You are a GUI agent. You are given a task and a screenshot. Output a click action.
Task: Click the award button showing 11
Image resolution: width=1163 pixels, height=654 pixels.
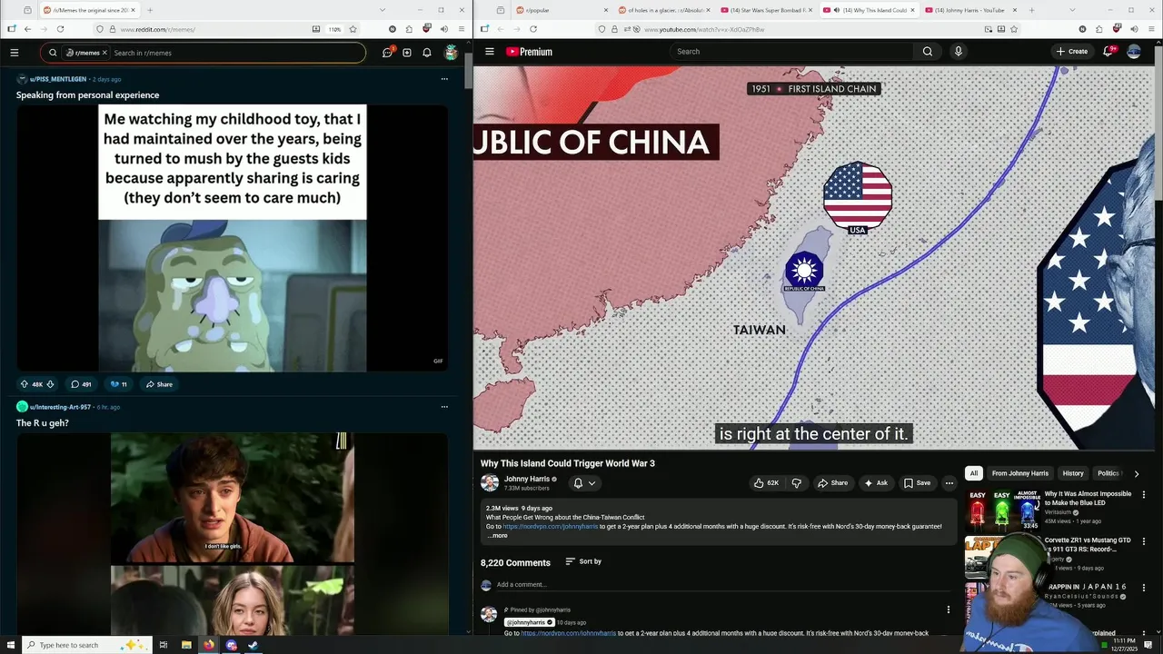118,384
